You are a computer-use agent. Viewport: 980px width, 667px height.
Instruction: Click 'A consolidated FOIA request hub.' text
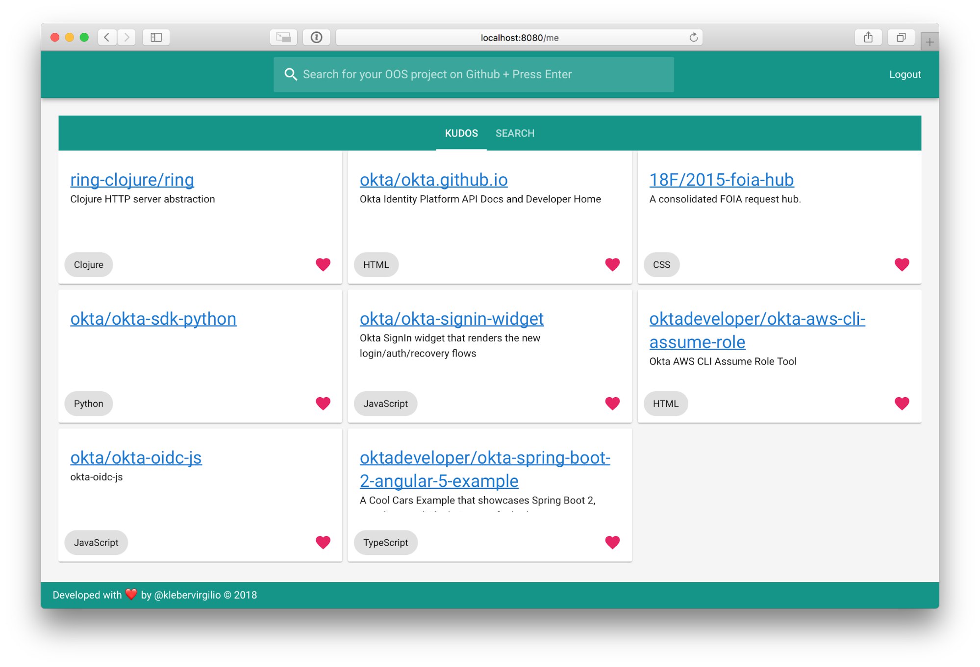[x=725, y=199]
